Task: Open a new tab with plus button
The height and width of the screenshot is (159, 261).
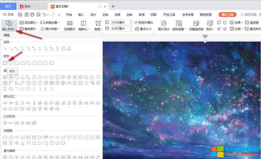Action: coord(113,6)
